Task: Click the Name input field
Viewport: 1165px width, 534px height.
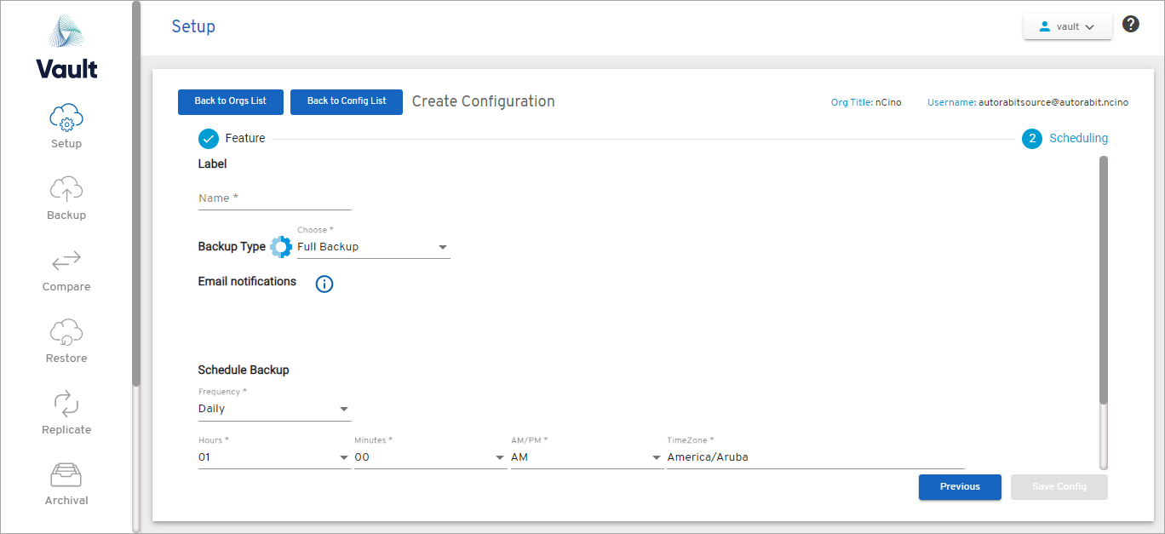Action: point(274,198)
